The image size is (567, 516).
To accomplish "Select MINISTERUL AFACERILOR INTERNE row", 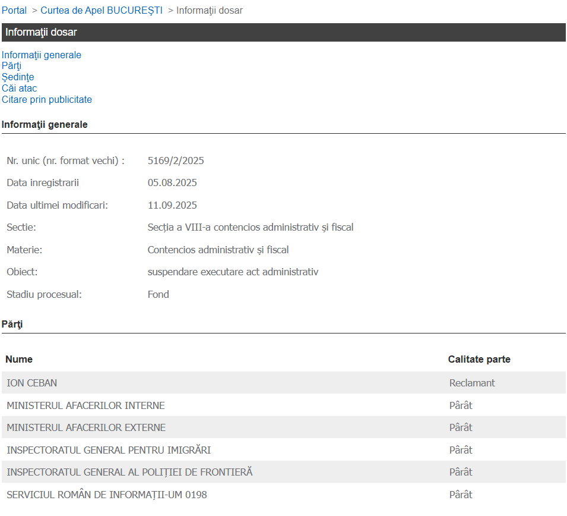I will [x=85, y=406].
